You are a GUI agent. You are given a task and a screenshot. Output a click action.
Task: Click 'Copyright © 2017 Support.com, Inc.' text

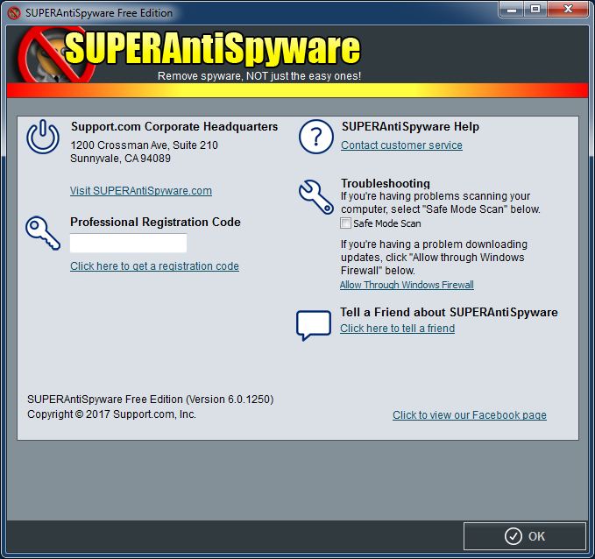coord(111,414)
